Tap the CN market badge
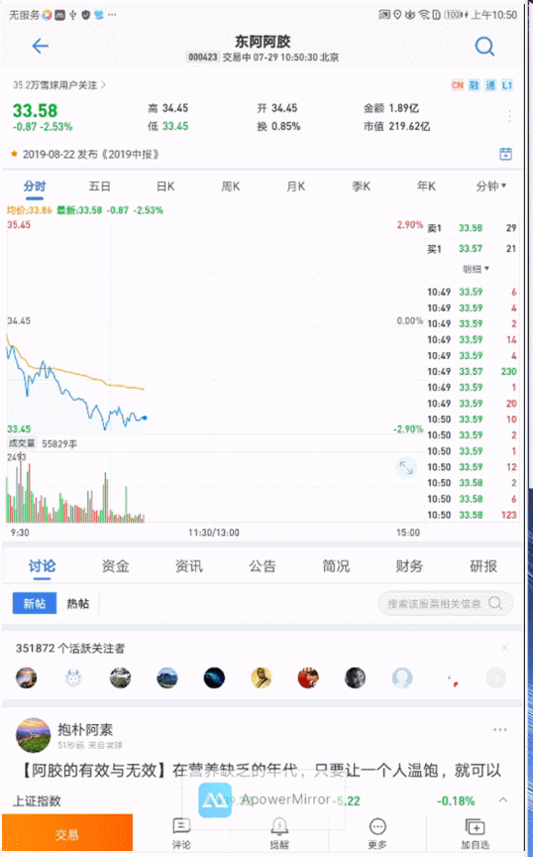 (x=457, y=85)
